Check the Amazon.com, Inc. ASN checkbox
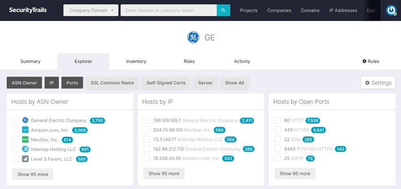Screen dimensions: 401x189 click(15, 130)
